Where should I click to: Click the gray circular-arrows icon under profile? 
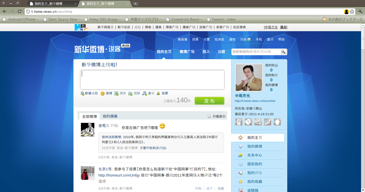tap(248, 122)
